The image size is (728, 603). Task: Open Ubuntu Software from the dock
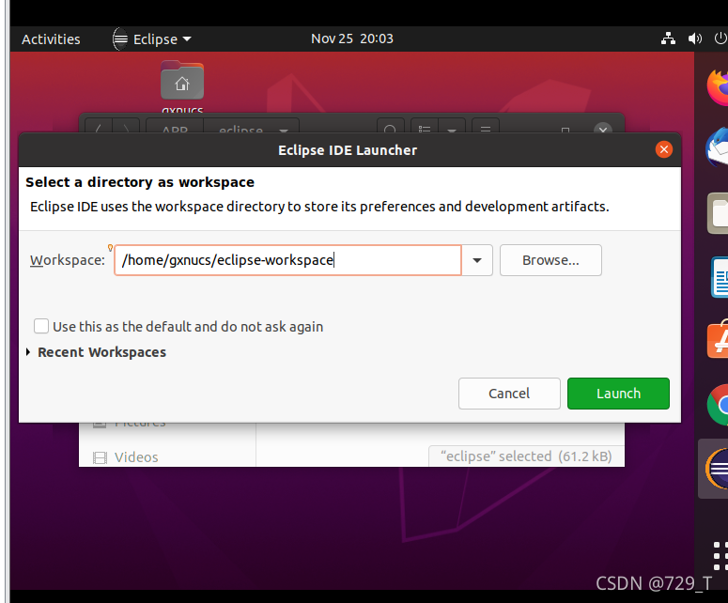click(718, 340)
